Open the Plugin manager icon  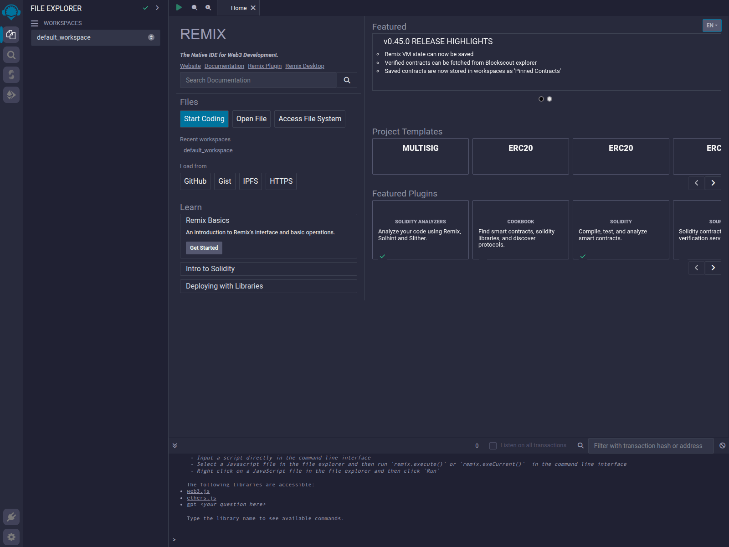11,517
